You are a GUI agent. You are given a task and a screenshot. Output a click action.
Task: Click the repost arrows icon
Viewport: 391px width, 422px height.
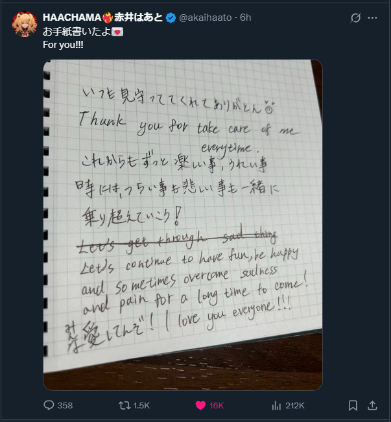(x=124, y=405)
